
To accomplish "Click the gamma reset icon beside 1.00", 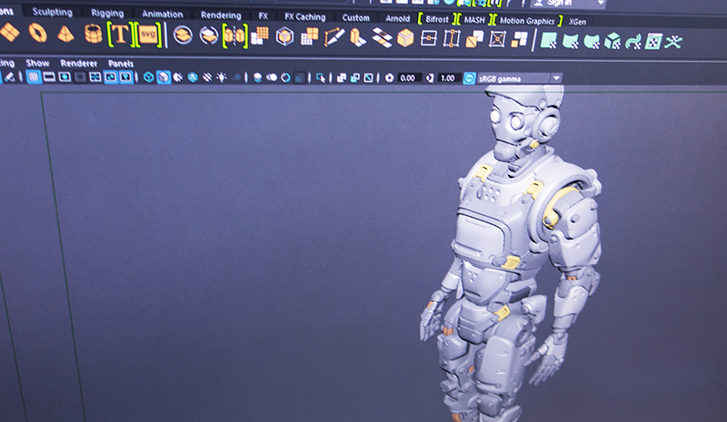I will [x=430, y=78].
